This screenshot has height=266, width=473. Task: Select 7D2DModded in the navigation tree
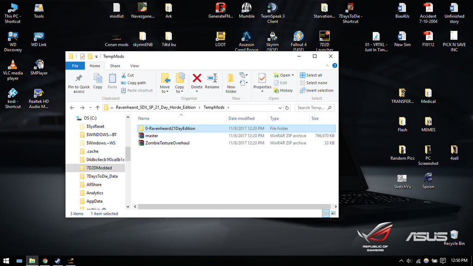95,168
